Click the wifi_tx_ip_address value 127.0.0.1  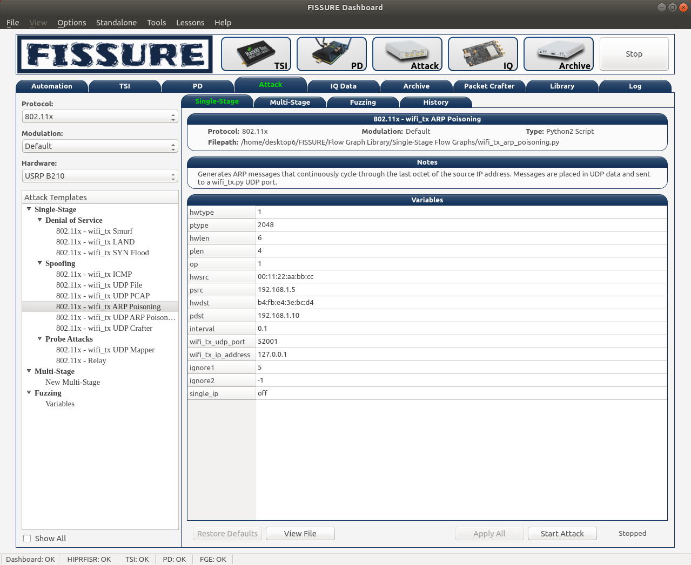coord(461,355)
